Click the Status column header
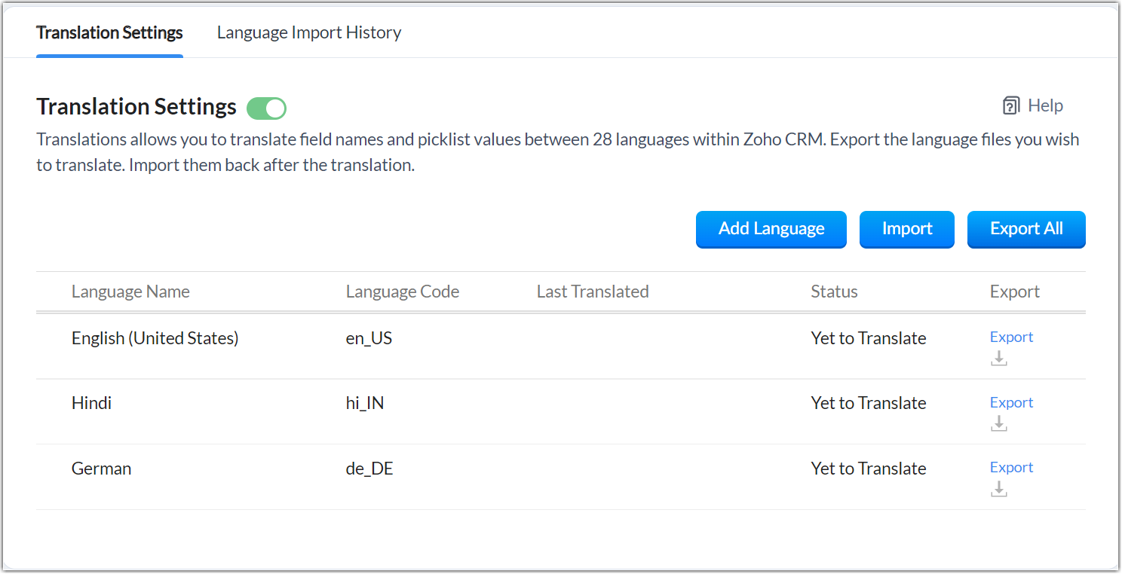 pyautogui.click(x=834, y=292)
